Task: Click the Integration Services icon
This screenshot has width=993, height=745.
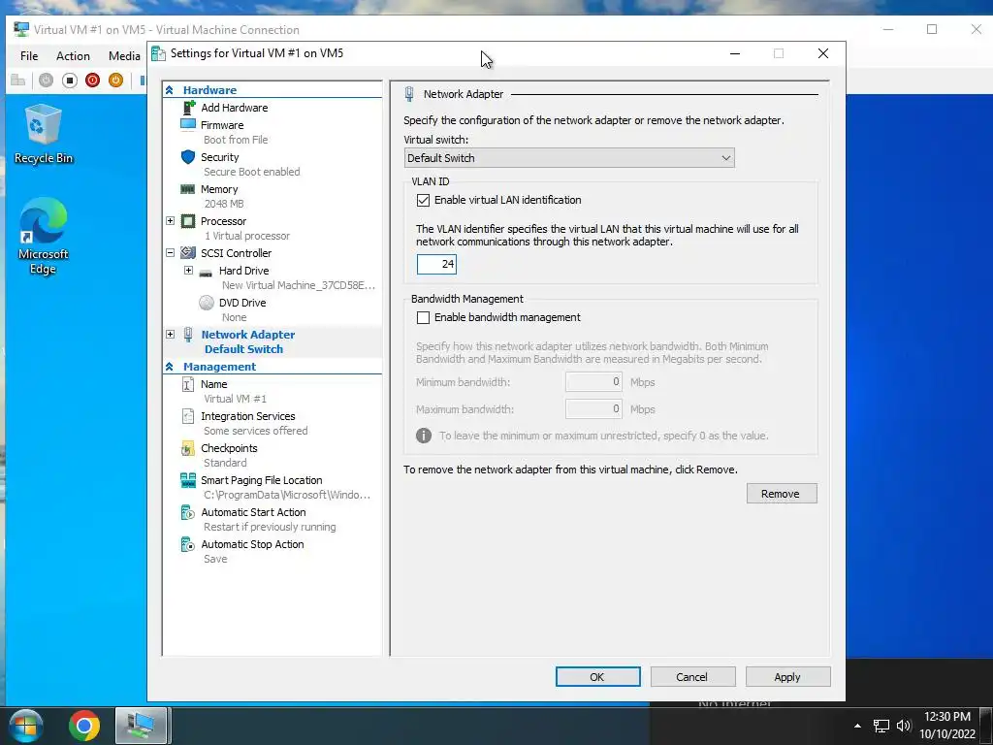Action: pos(188,416)
